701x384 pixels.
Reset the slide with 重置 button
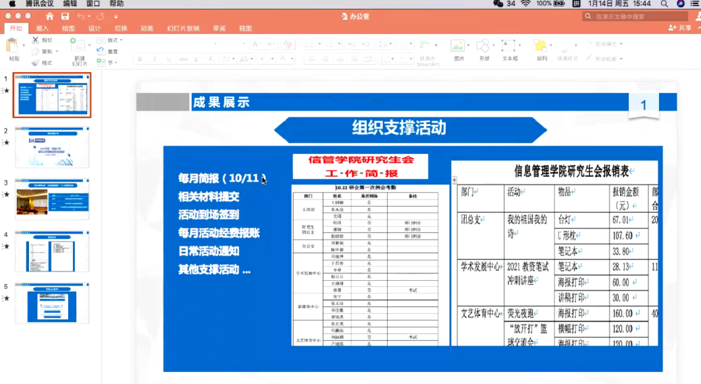point(108,51)
